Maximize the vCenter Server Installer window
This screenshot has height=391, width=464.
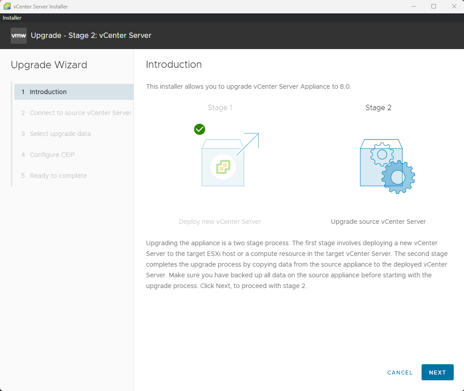[x=434, y=6]
